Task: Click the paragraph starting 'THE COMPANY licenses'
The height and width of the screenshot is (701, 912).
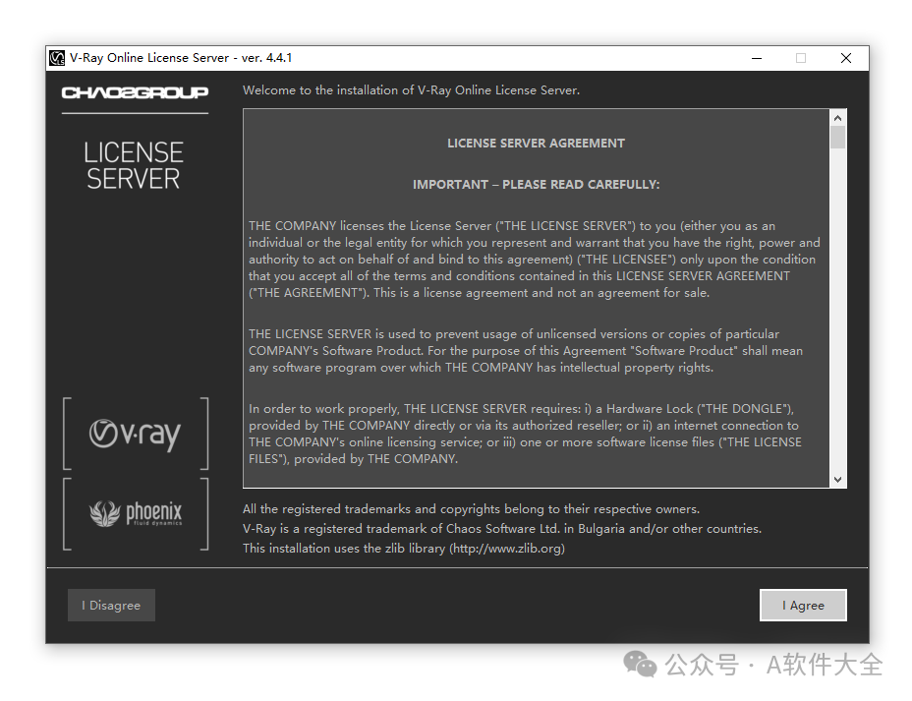Action: (534, 260)
